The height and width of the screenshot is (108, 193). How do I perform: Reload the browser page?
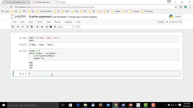coord(11,7)
